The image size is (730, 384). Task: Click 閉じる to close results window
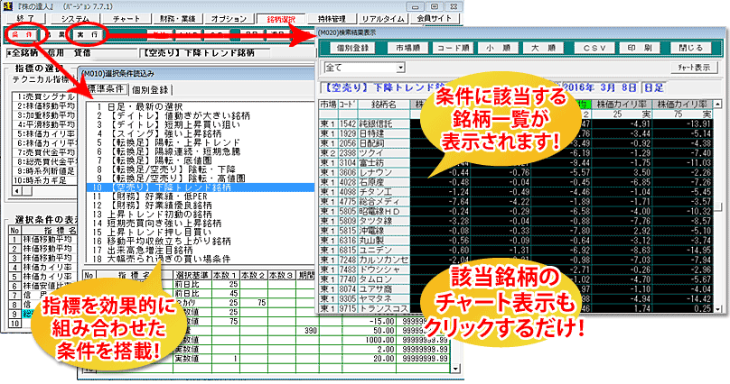tap(691, 48)
